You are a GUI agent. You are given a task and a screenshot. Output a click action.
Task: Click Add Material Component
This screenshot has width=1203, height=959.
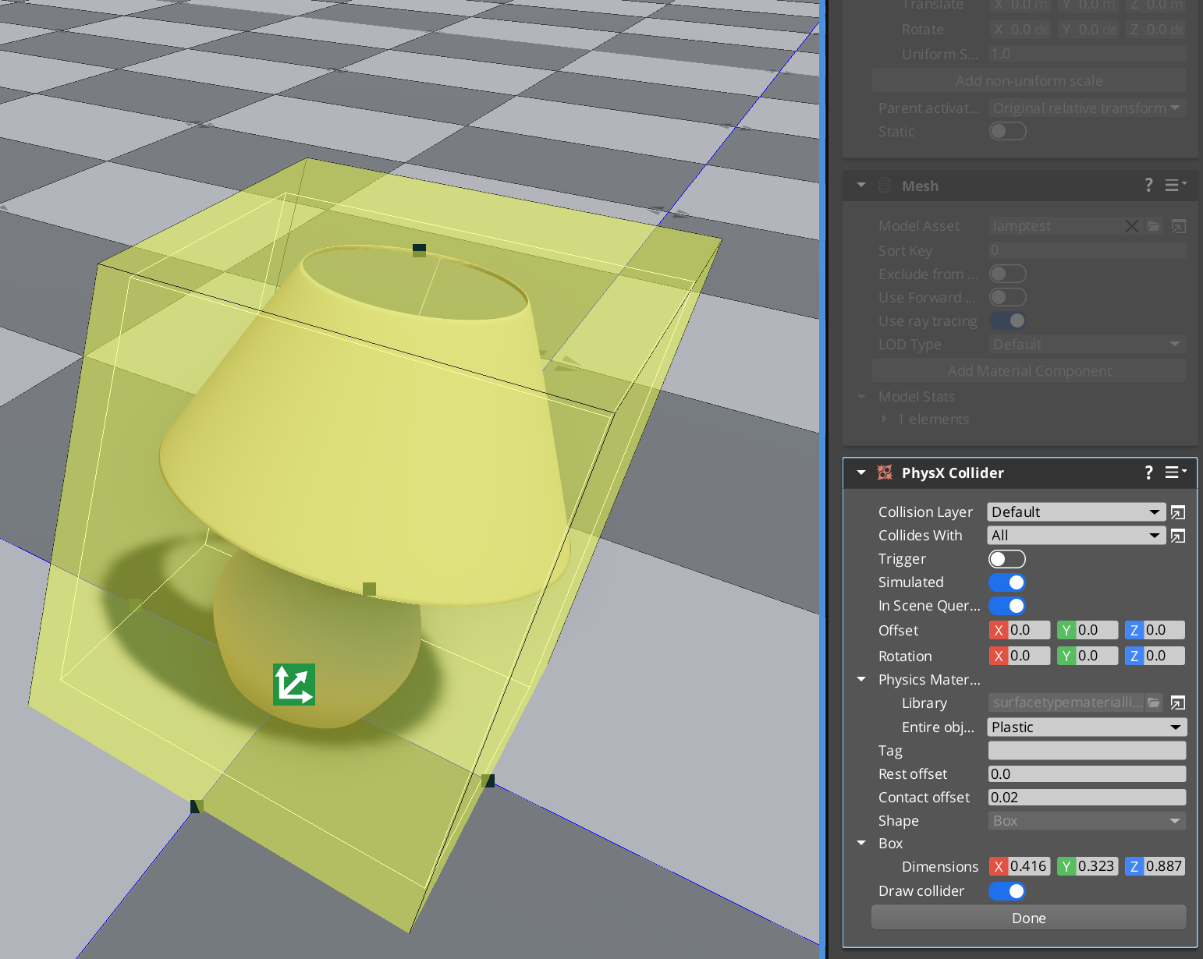1028,370
